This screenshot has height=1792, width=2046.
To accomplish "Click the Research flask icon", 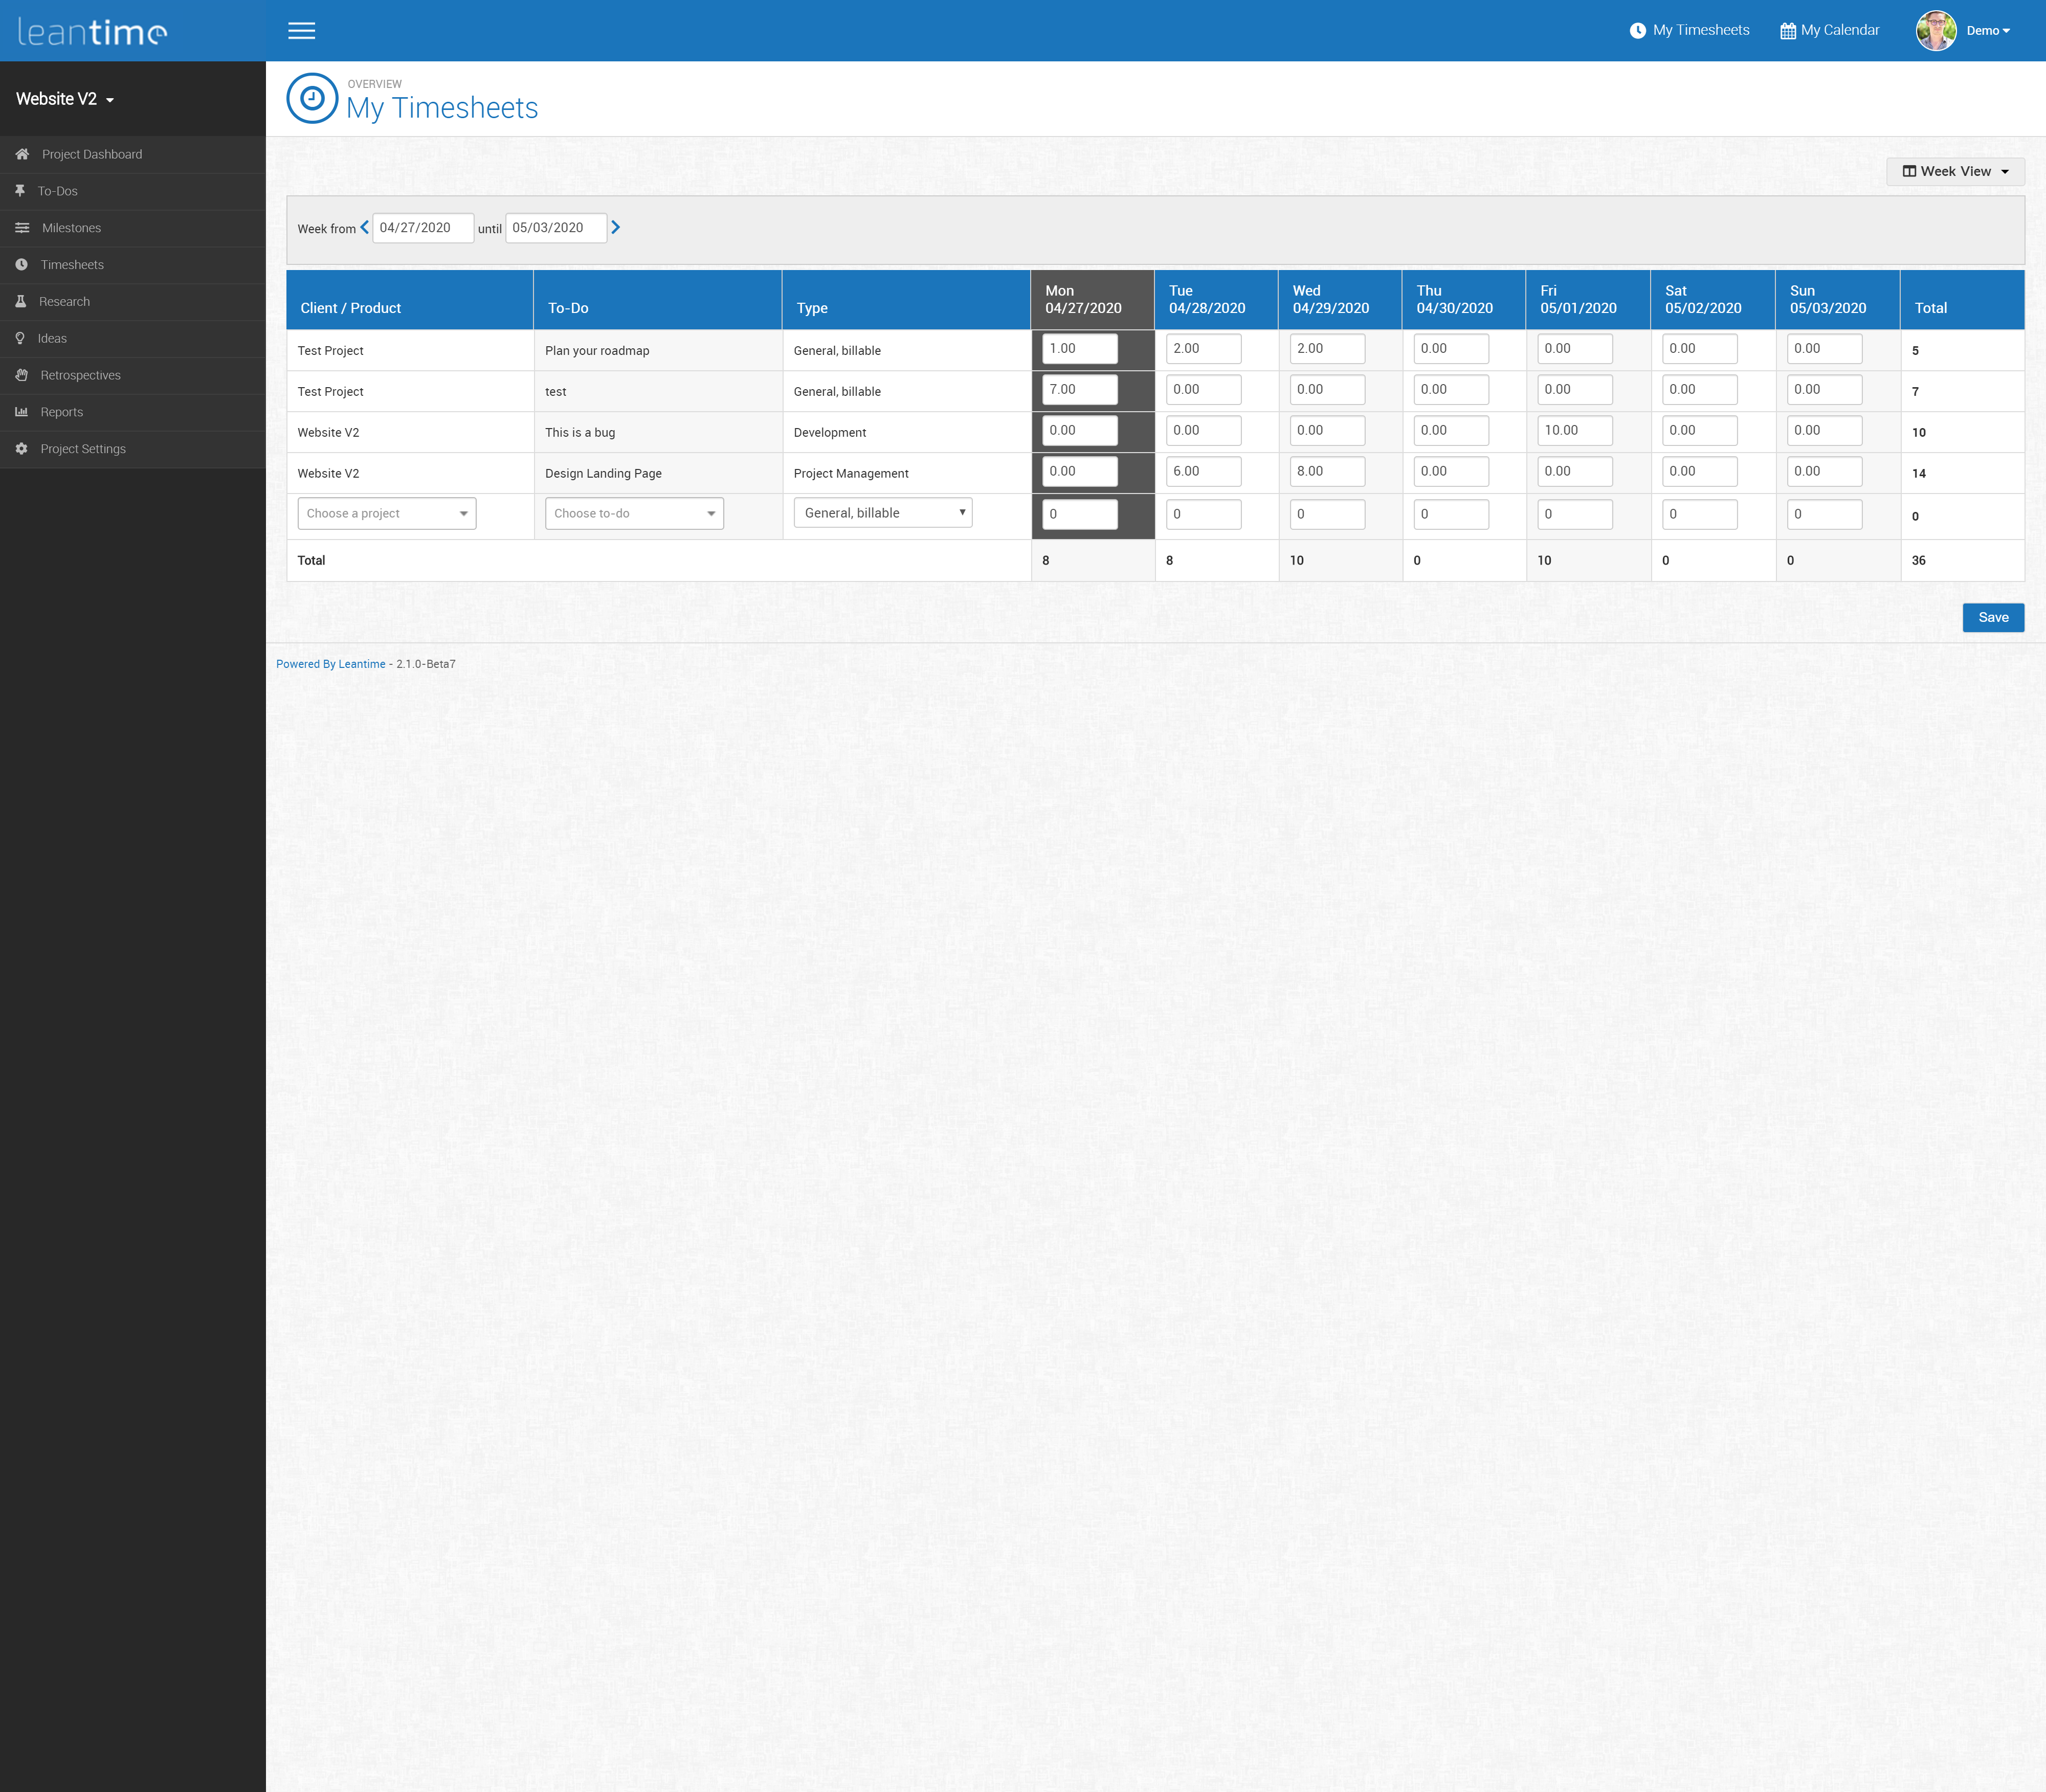I will pos(20,301).
